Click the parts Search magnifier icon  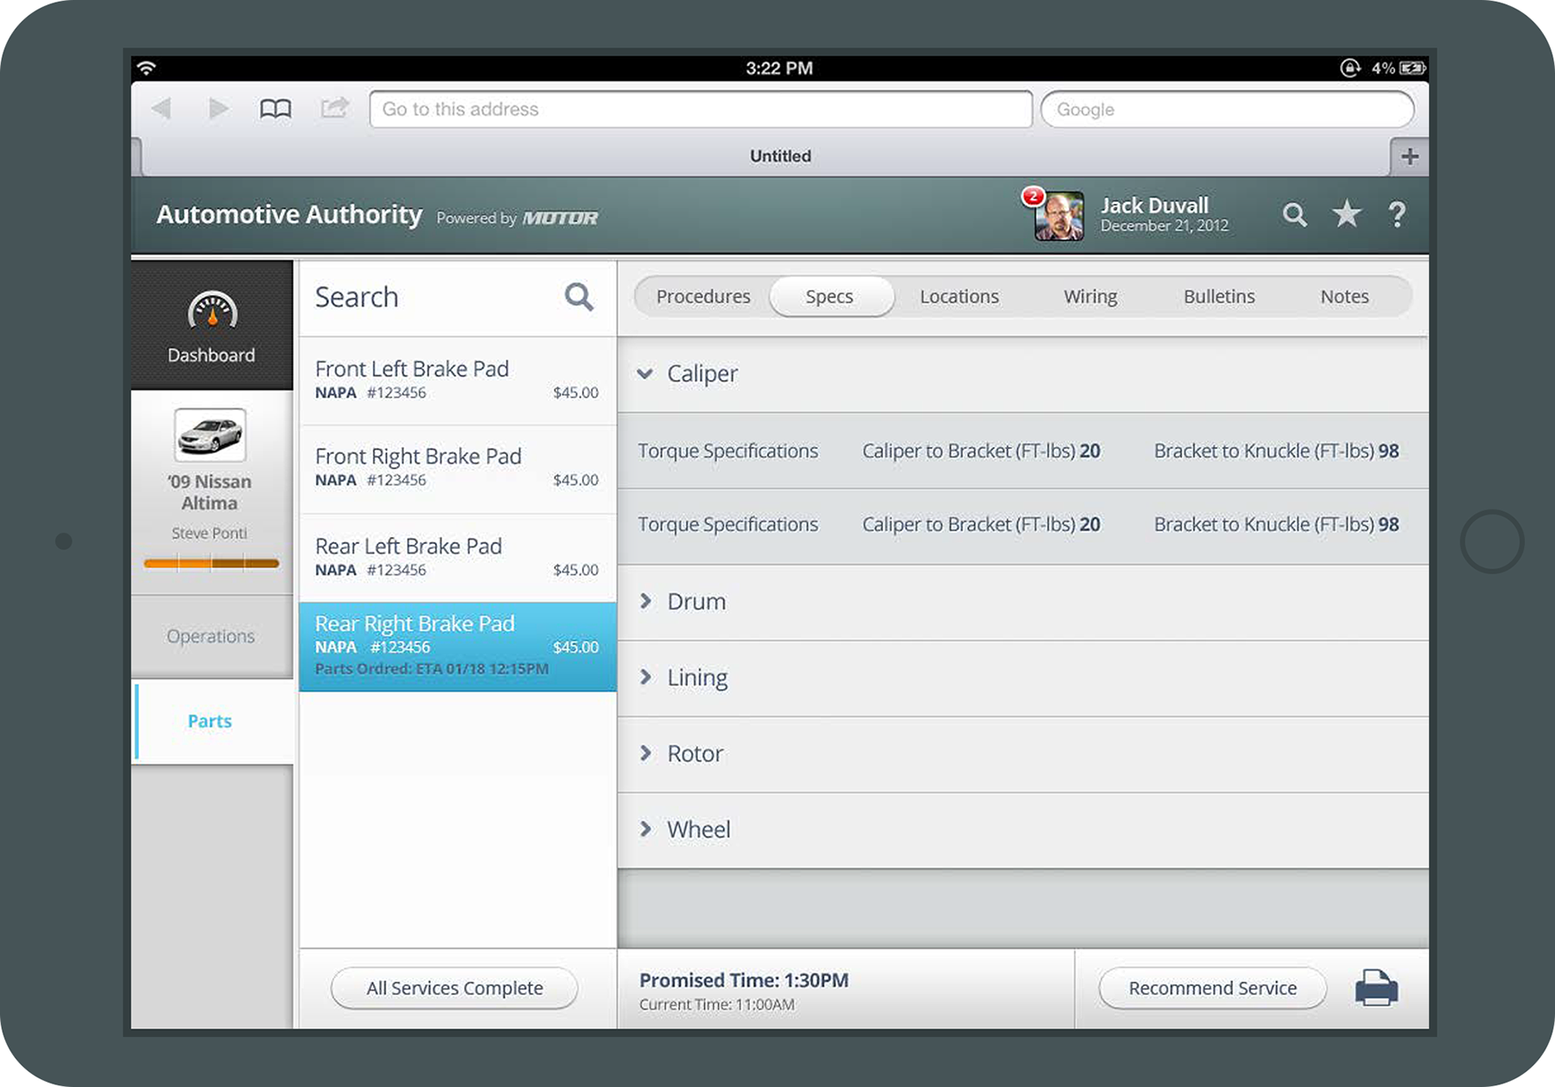[578, 297]
